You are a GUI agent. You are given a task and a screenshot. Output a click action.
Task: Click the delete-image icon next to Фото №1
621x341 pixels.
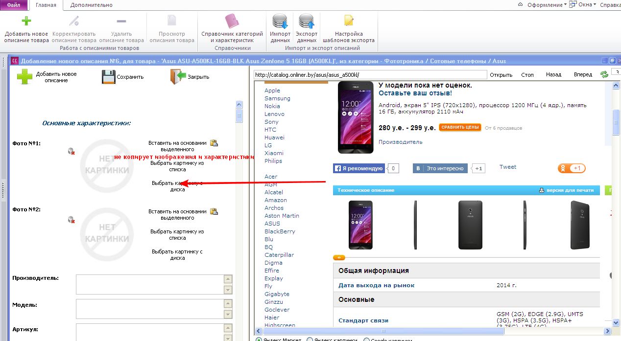72,152
